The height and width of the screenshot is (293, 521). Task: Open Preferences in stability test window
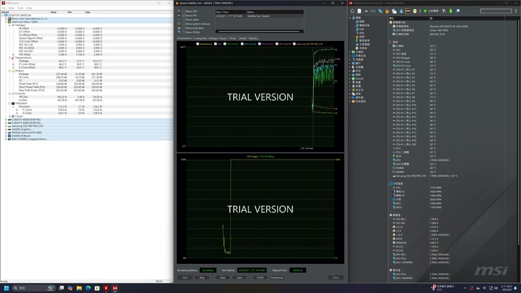click(x=277, y=278)
